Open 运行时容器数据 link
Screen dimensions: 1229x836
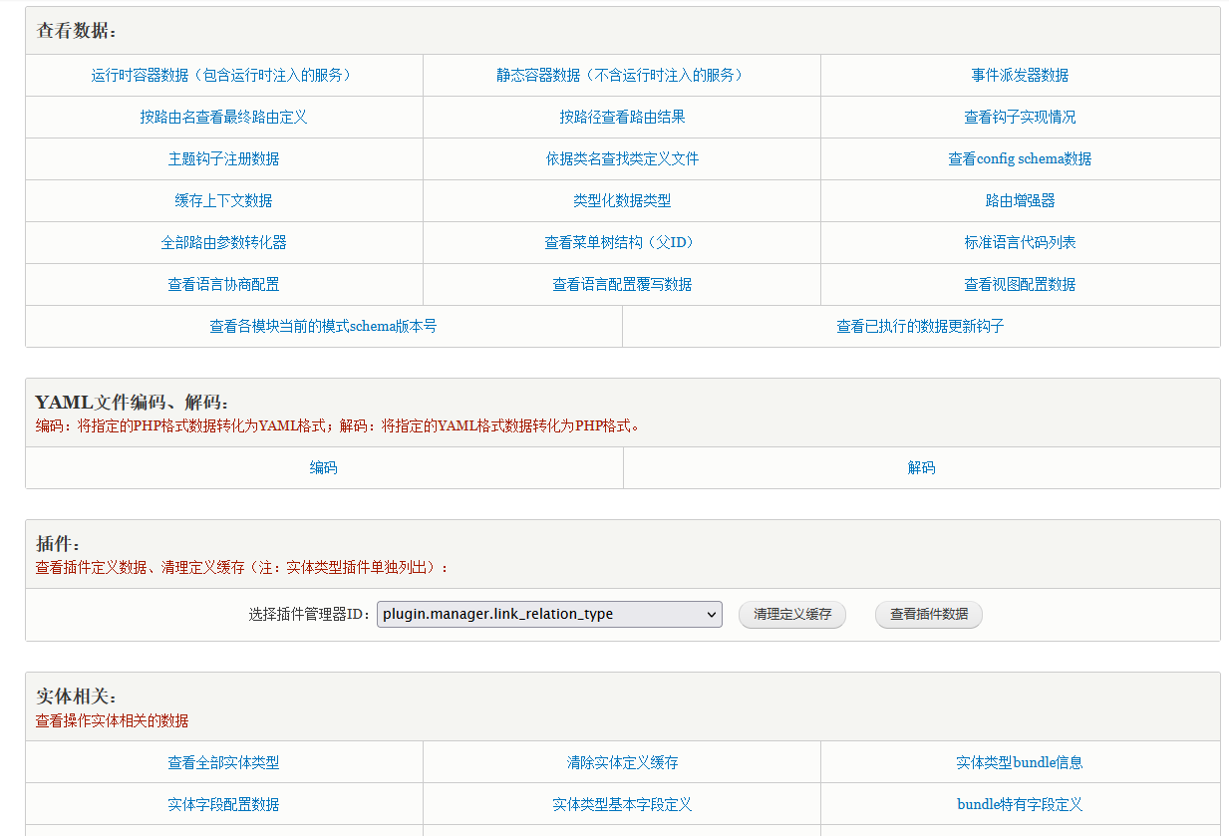(x=223, y=75)
